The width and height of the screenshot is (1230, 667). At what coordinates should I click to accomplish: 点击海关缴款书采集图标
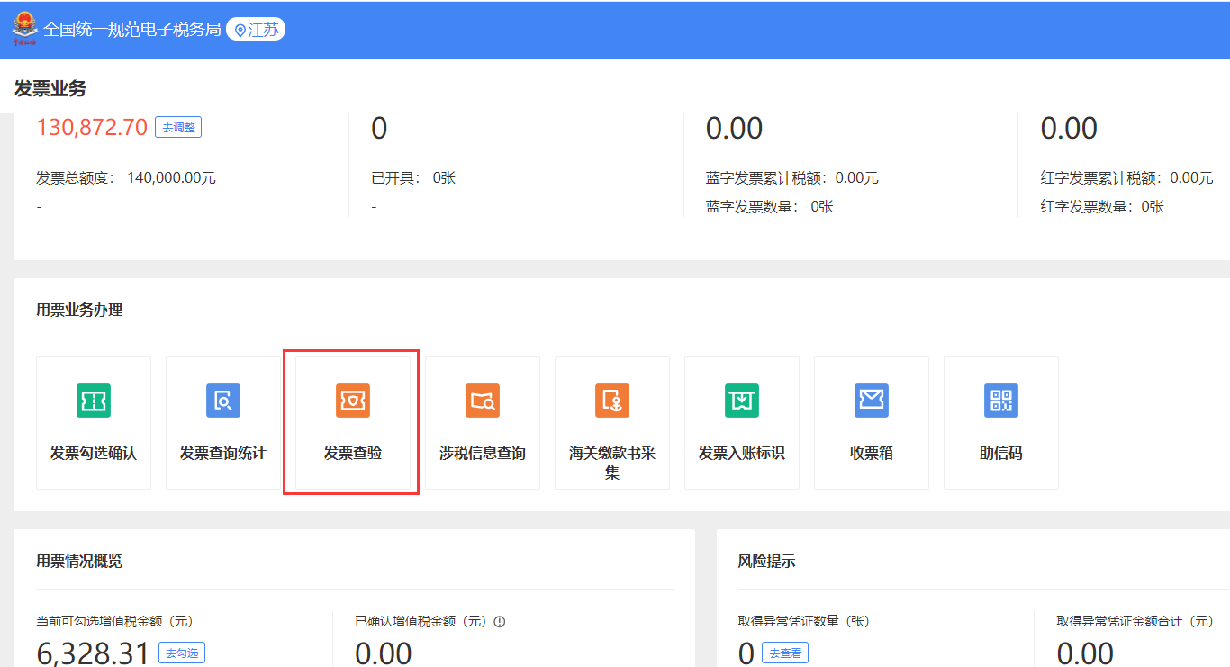611,400
